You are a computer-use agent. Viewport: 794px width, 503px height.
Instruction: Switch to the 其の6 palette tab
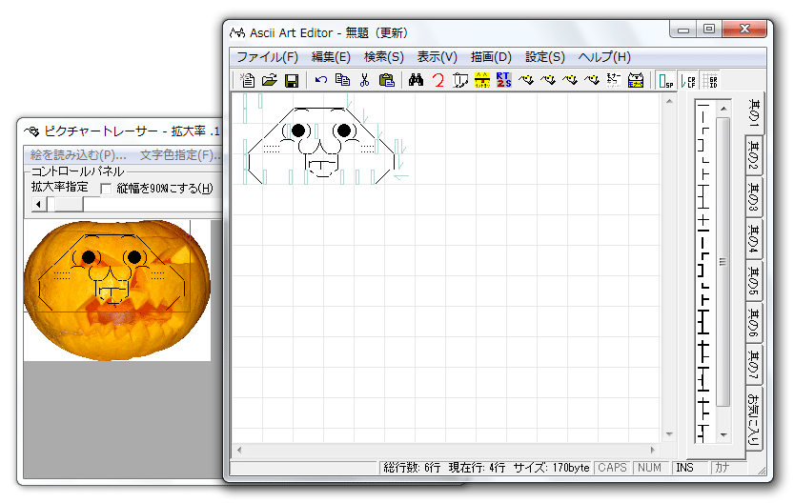[x=754, y=323]
